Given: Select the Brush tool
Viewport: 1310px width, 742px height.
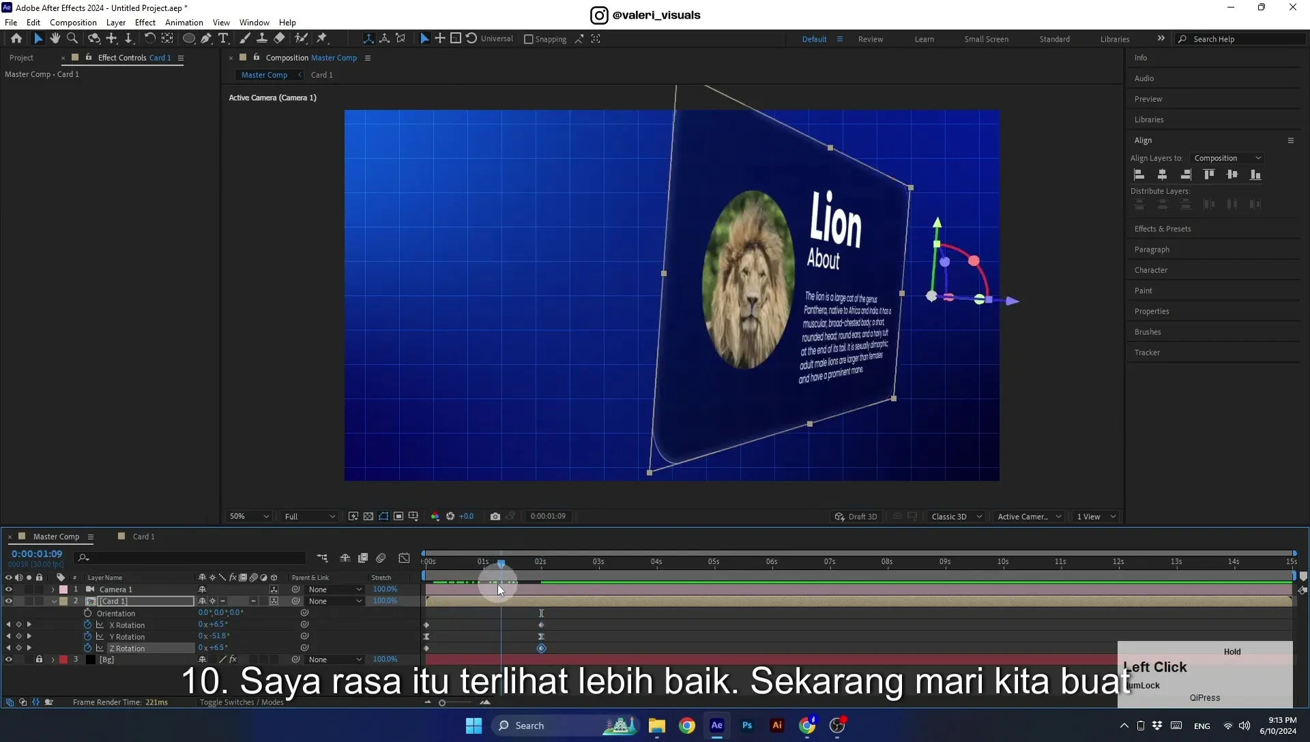Looking at the screenshot, I should (244, 39).
